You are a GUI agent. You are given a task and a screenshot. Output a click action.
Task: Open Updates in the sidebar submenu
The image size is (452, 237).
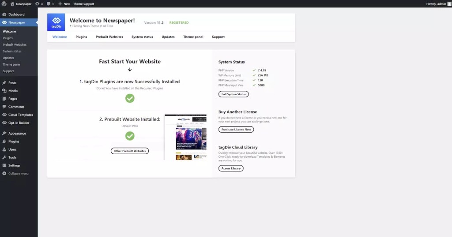click(x=8, y=58)
